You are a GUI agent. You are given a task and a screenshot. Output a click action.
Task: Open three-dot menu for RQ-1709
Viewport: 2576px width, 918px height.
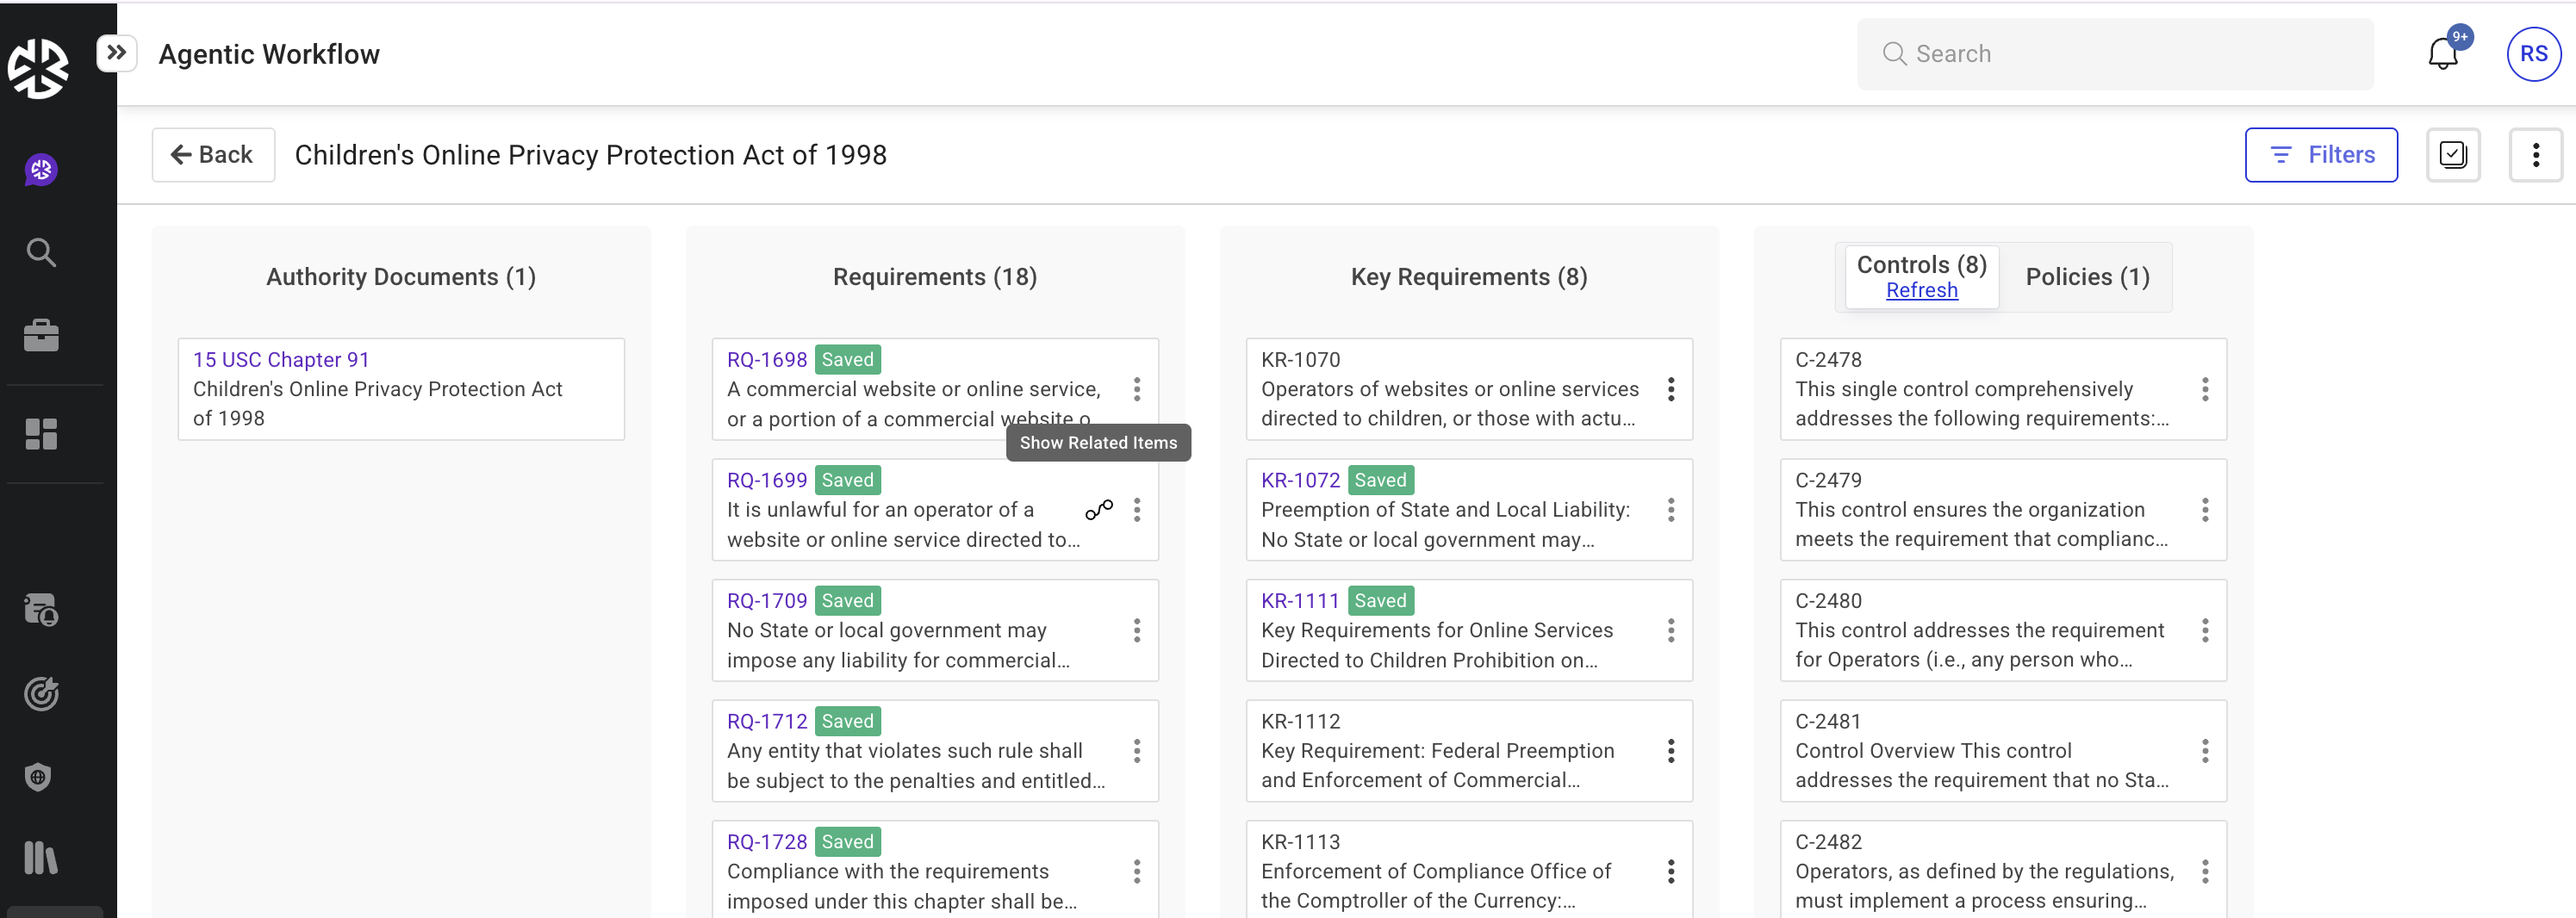coord(1136,630)
